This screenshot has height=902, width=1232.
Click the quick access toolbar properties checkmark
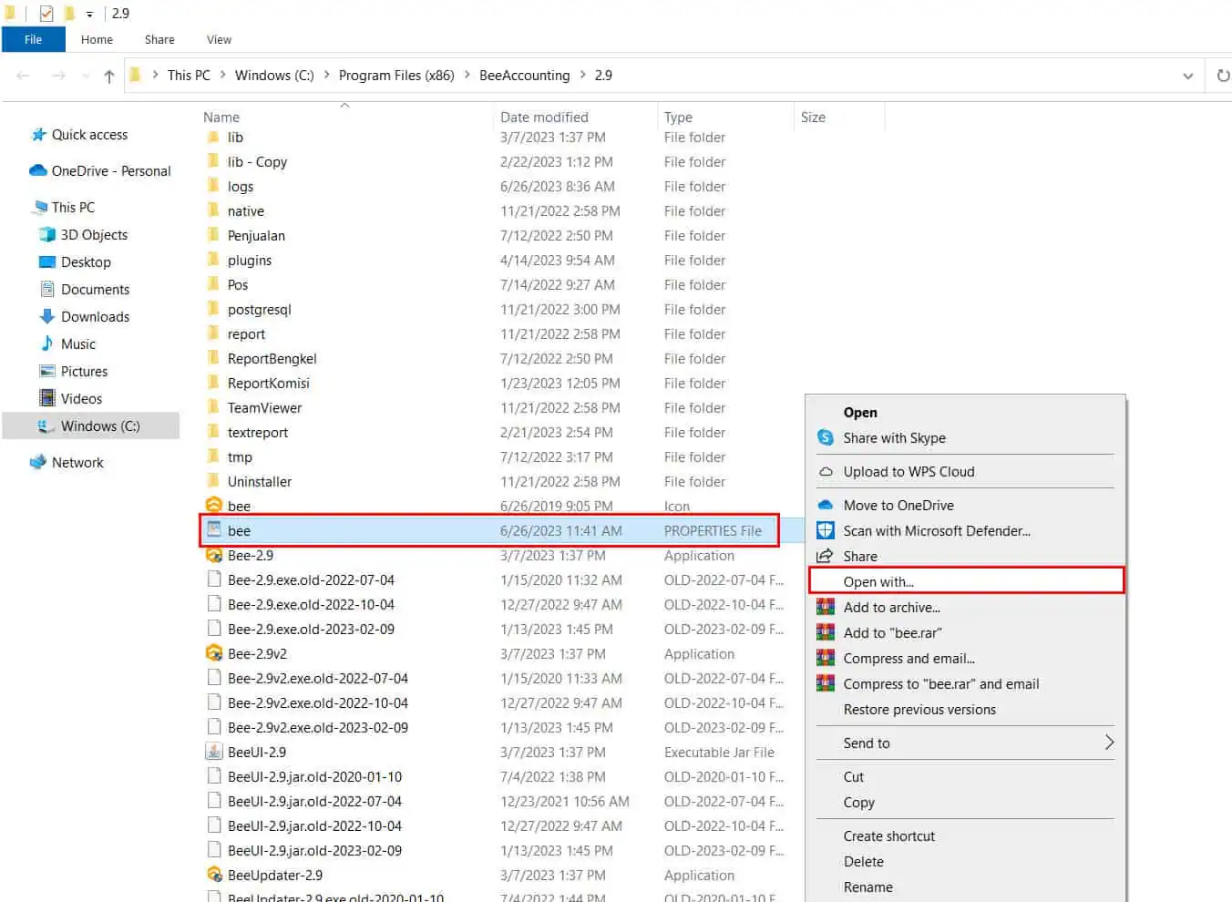click(46, 14)
